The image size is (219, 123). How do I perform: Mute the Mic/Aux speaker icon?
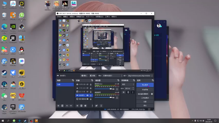pos(113,89)
